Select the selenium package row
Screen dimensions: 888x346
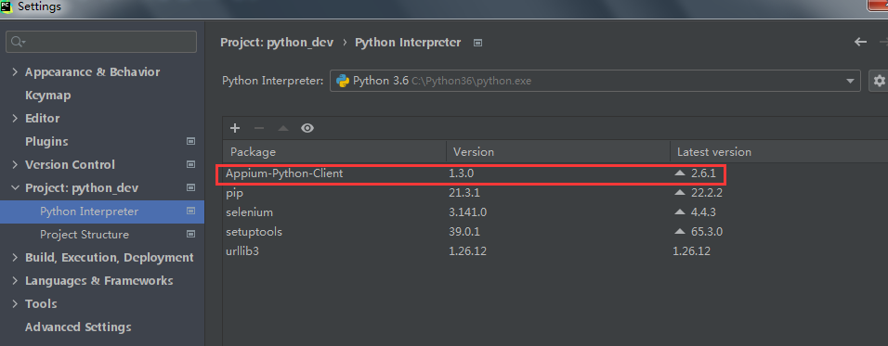point(555,212)
